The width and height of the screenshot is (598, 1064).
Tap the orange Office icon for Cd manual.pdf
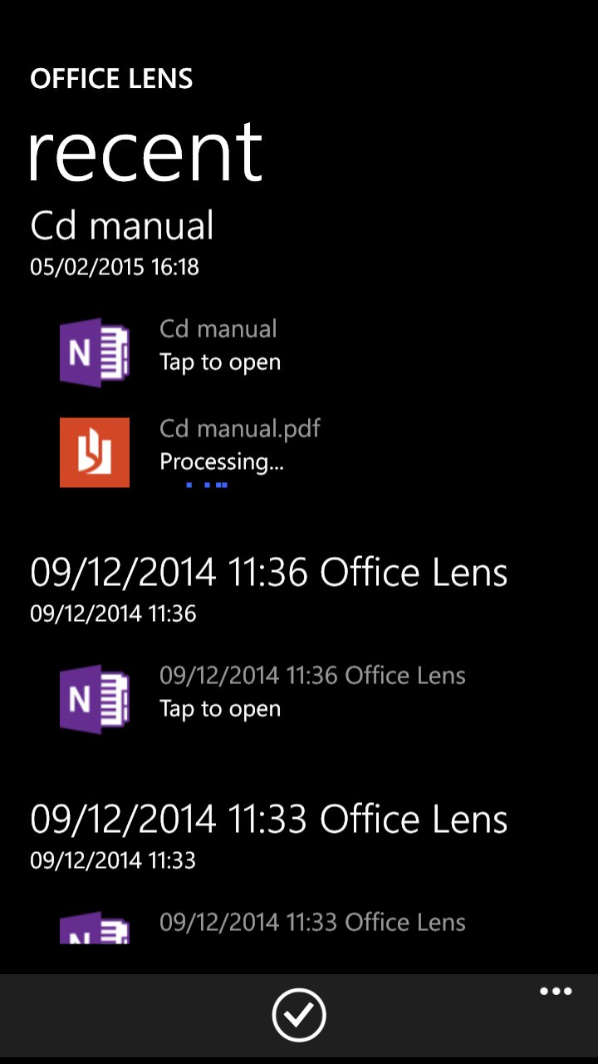95,452
